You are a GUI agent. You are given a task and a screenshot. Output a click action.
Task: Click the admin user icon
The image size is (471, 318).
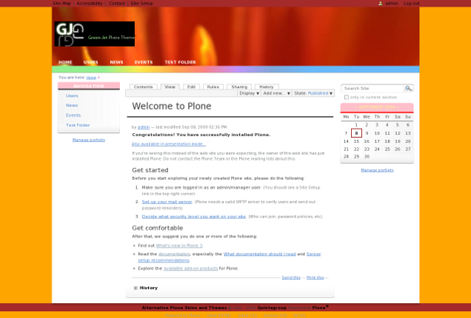tap(381, 3)
